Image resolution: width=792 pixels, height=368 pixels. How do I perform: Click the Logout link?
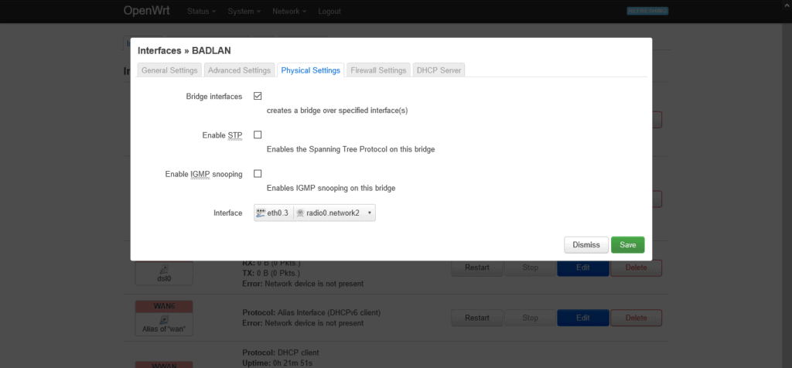tap(329, 11)
